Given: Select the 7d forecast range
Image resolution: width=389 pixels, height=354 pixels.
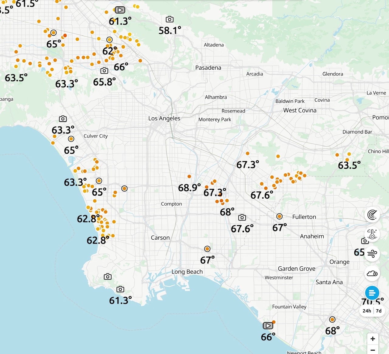Looking at the screenshot, I should click(x=379, y=311).
